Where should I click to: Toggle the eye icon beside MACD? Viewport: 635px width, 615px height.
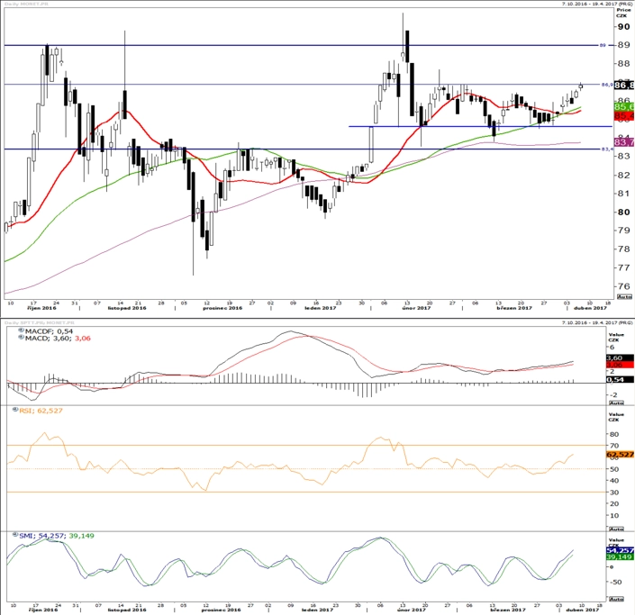point(21,338)
